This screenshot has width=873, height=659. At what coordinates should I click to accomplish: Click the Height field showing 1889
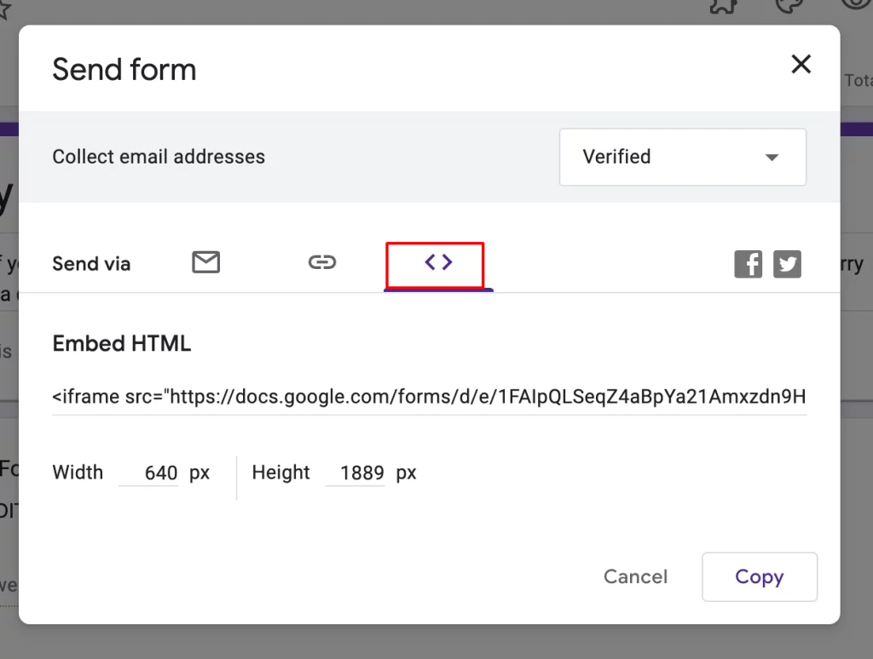click(x=356, y=473)
